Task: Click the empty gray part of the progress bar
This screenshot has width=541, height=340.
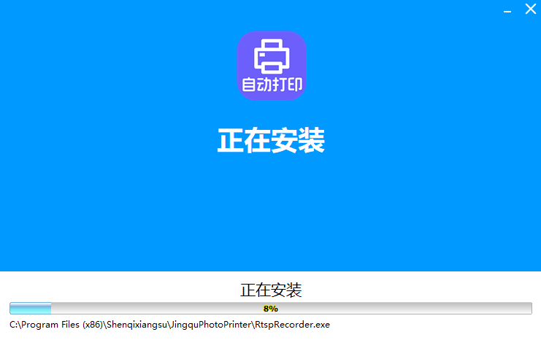Action: click(402, 309)
